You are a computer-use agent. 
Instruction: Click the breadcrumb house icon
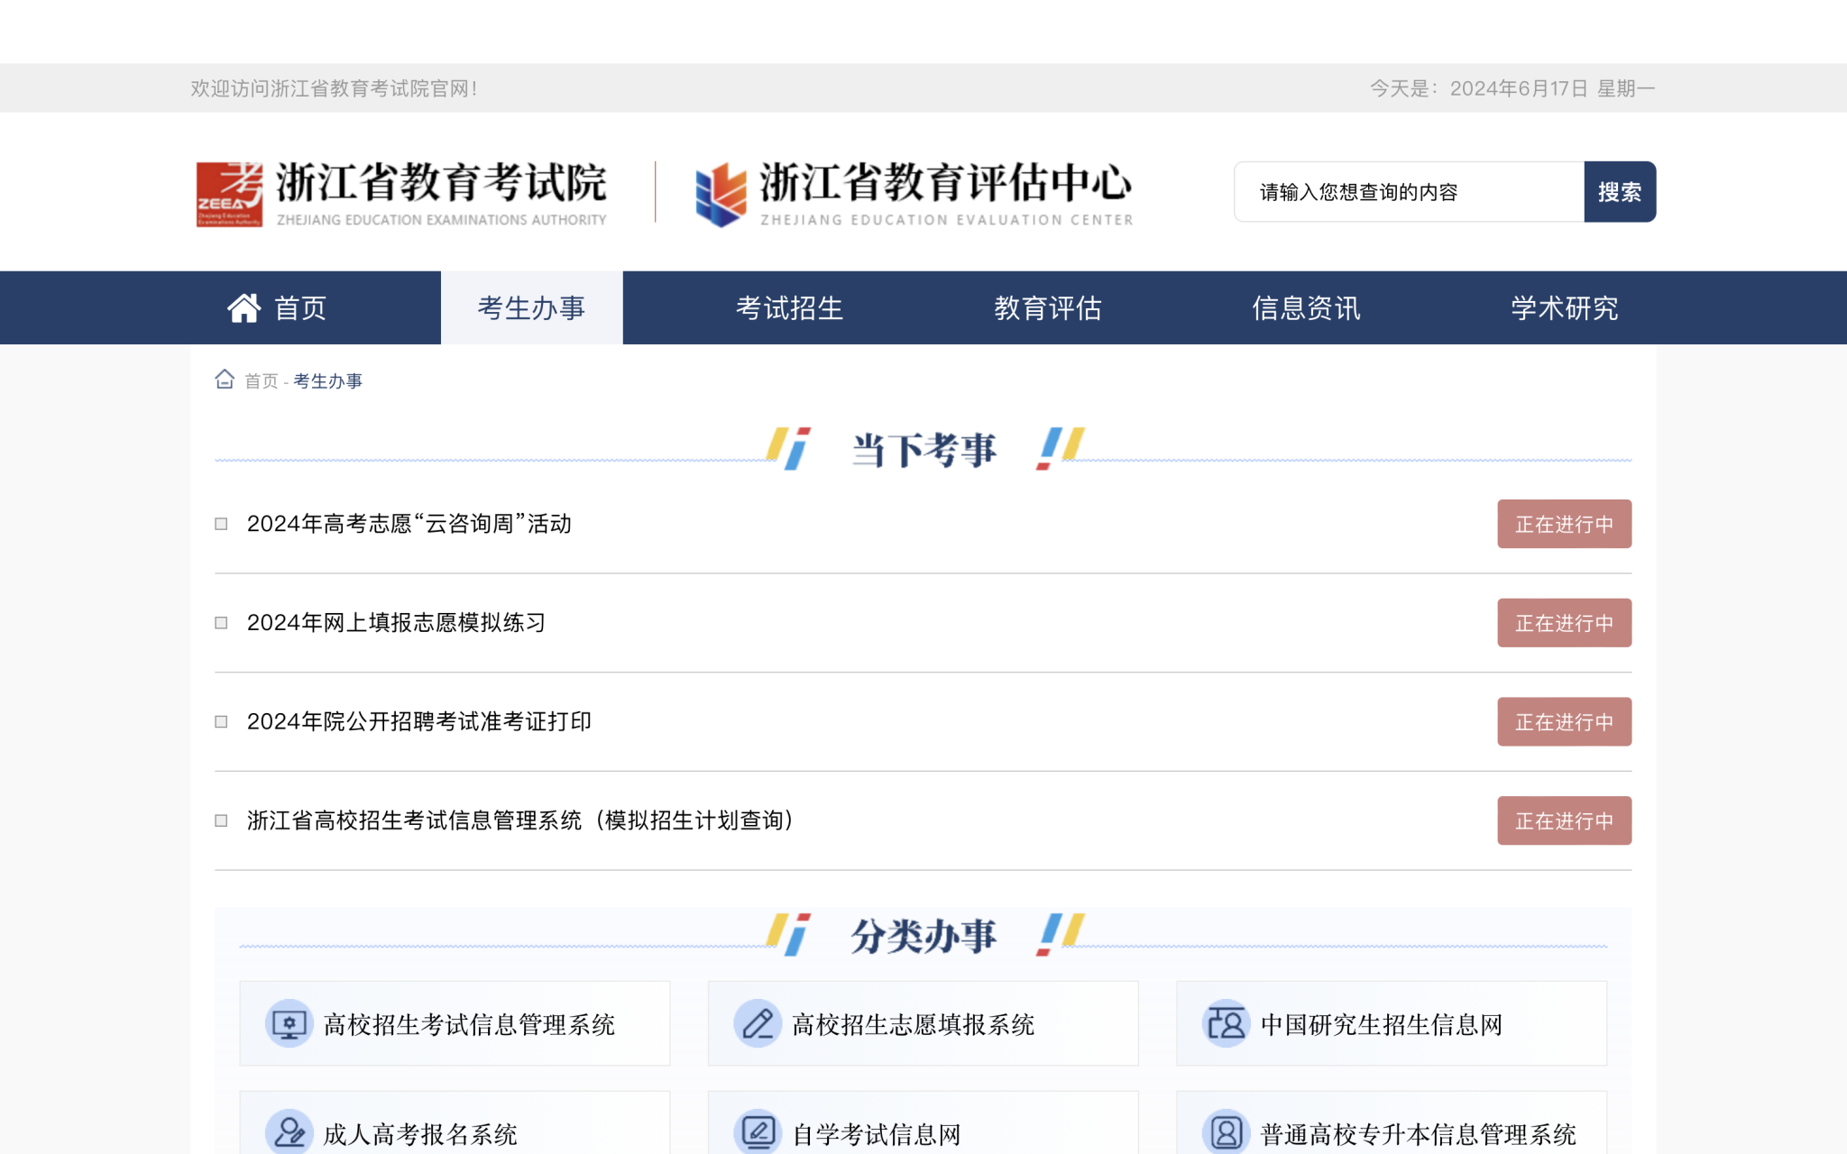point(225,380)
